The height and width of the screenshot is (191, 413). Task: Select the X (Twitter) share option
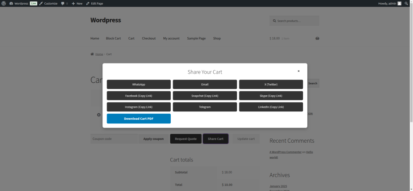click(271, 84)
